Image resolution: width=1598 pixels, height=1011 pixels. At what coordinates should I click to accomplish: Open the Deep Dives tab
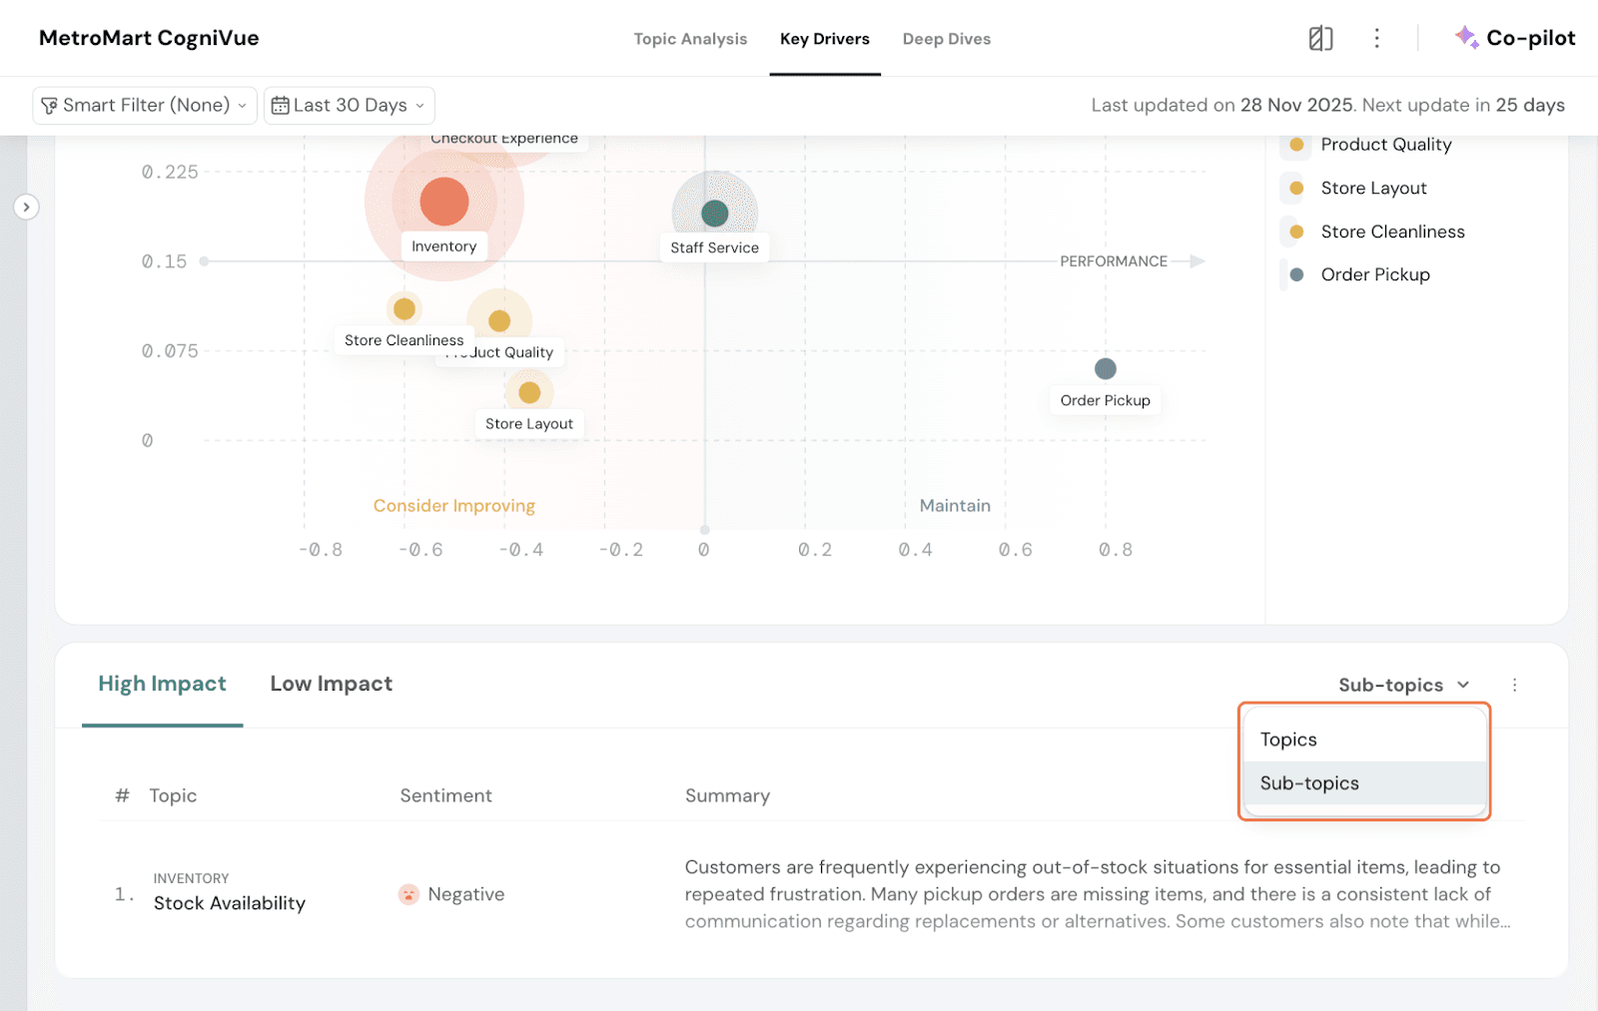946,39
